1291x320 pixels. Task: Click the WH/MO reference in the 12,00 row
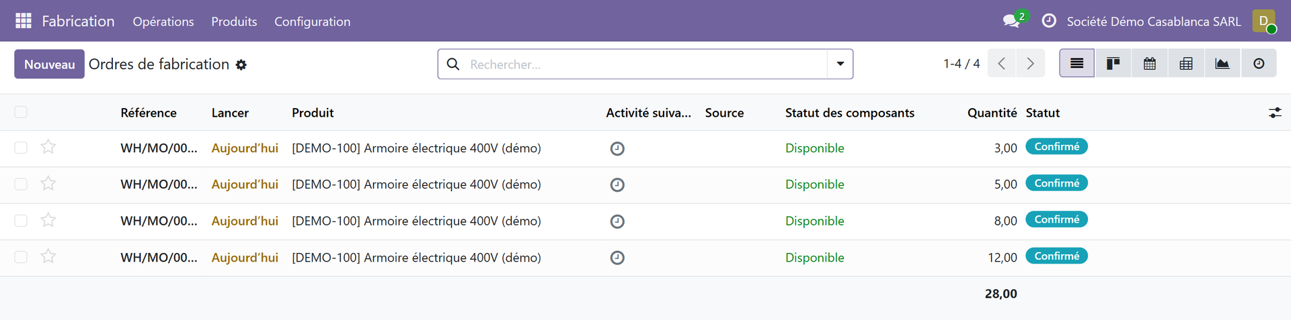click(x=159, y=258)
